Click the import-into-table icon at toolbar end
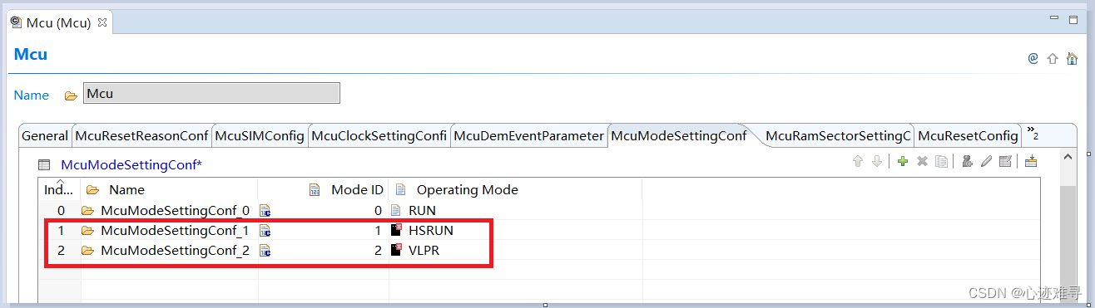This screenshot has width=1095, height=308. (x=1031, y=162)
